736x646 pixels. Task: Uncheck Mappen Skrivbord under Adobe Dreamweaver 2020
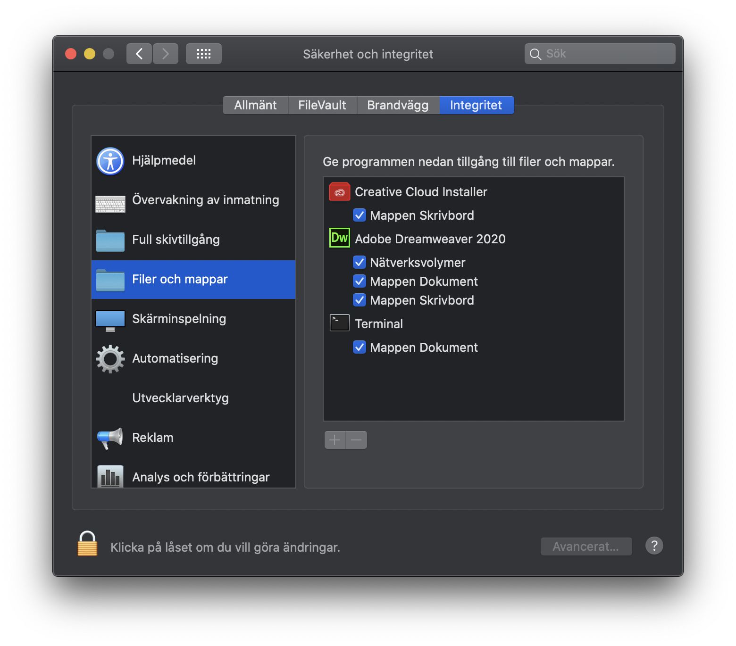[360, 300]
